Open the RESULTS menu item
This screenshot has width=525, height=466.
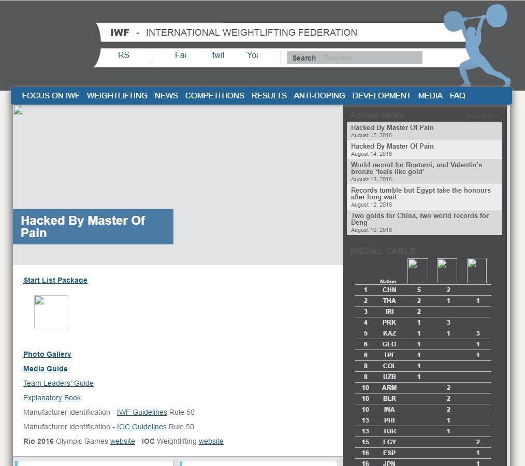pyautogui.click(x=269, y=96)
